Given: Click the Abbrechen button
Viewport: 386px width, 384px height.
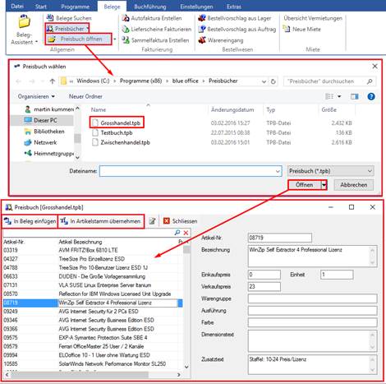Looking at the screenshot, I should 354,185.
